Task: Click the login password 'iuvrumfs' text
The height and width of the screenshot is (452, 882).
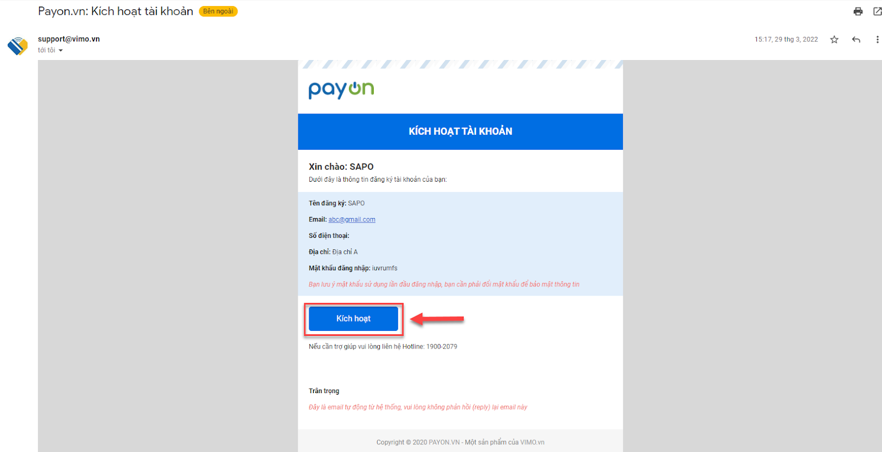Action: [385, 269]
